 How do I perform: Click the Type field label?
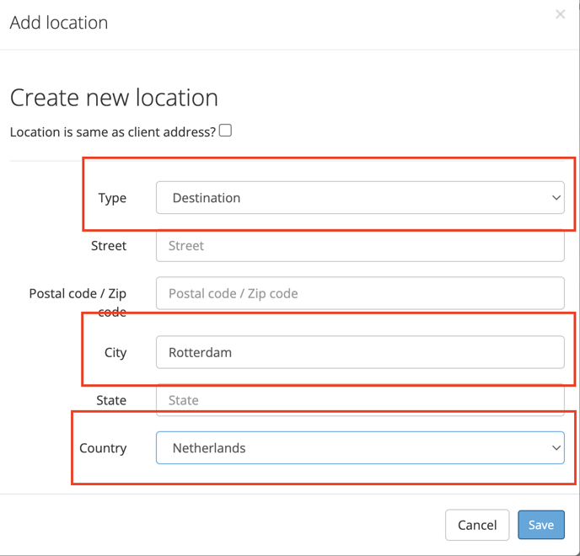[112, 198]
